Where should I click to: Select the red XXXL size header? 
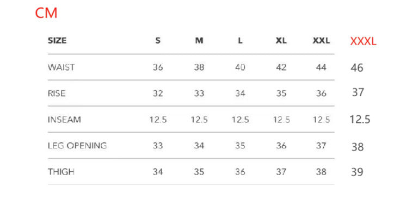click(x=363, y=41)
